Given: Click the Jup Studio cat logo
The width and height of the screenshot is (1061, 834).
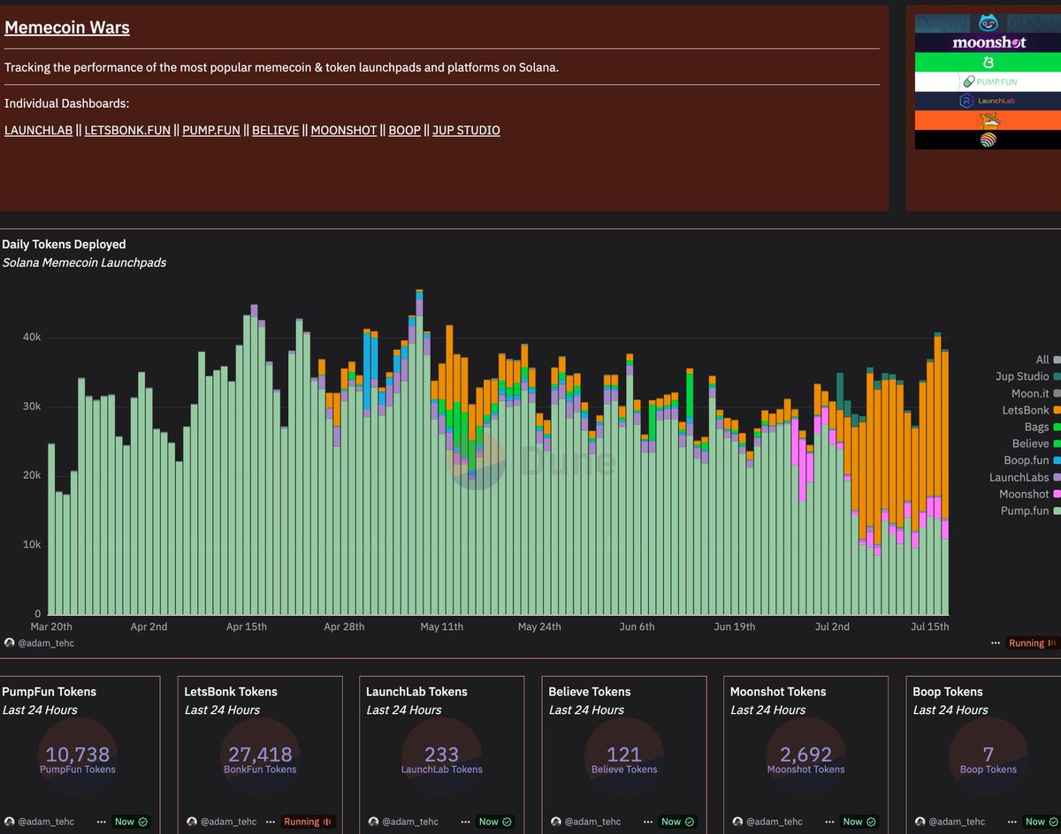Looking at the screenshot, I should (x=988, y=23).
